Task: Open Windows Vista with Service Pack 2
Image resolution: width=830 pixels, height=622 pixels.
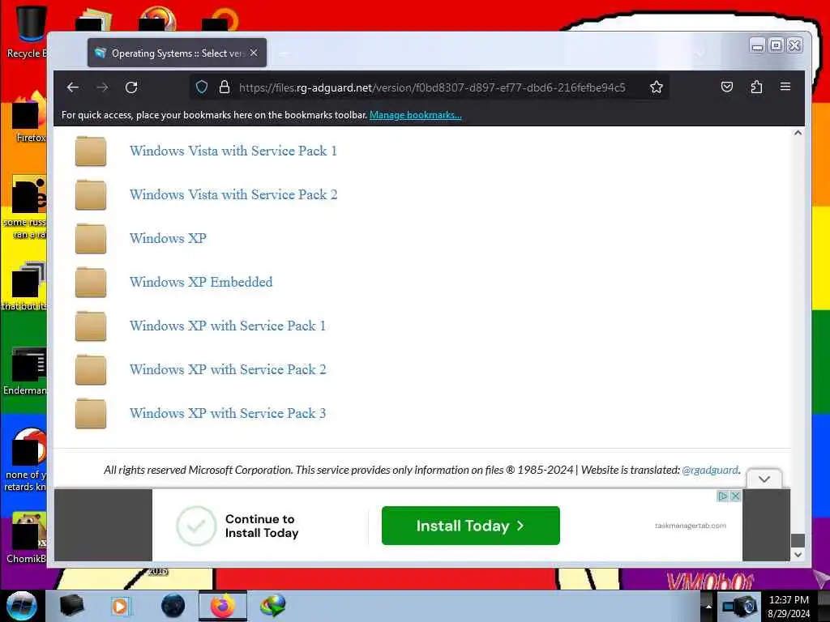Action: coord(233,194)
